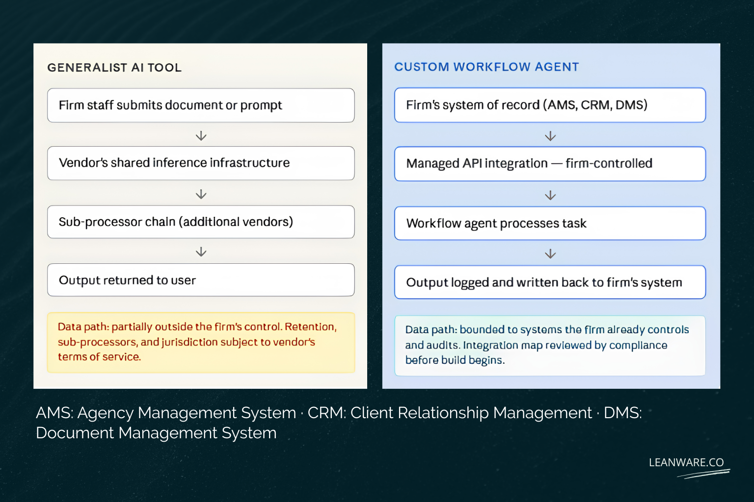754x502 pixels.
Task: Select 'Output logged and written back' box
Action: [550, 282]
